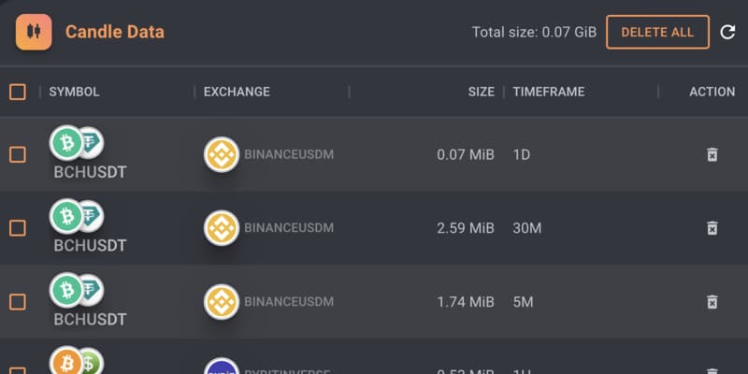Click the Total size: 0.07 GiB text
The height and width of the screenshot is (374, 748).
tap(534, 33)
